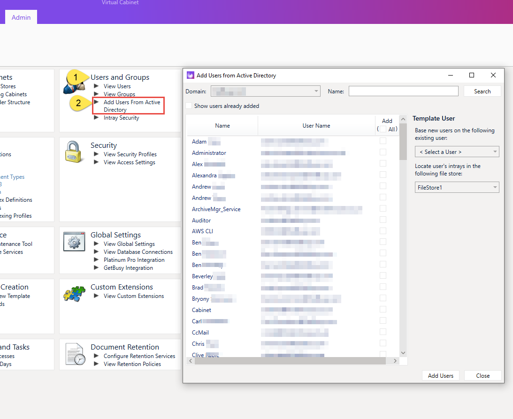This screenshot has width=513, height=419.
Task: Click into the Name search field
Action: click(403, 91)
